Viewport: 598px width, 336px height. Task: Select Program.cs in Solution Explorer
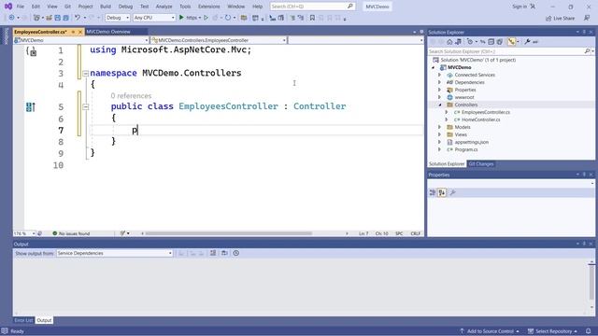466,149
